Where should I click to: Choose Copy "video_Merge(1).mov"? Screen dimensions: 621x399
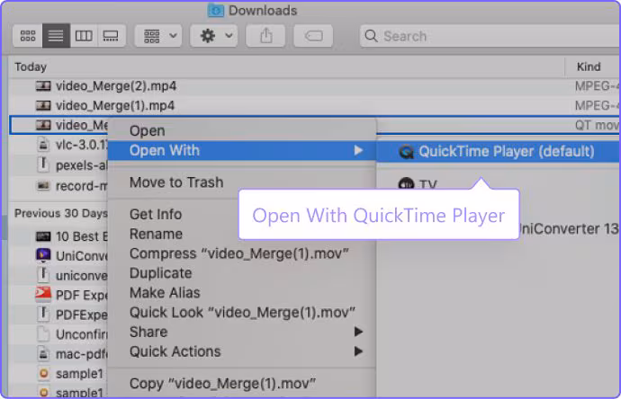tap(241, 384)
